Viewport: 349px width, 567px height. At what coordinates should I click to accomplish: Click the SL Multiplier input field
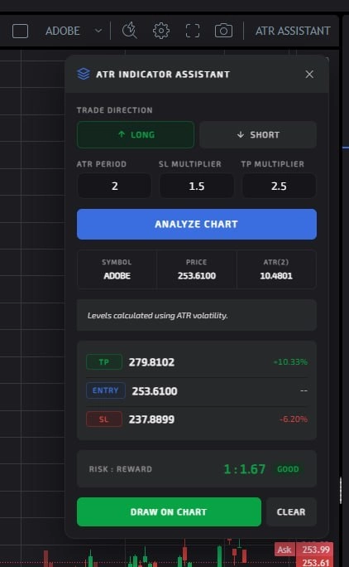(197, 186)
